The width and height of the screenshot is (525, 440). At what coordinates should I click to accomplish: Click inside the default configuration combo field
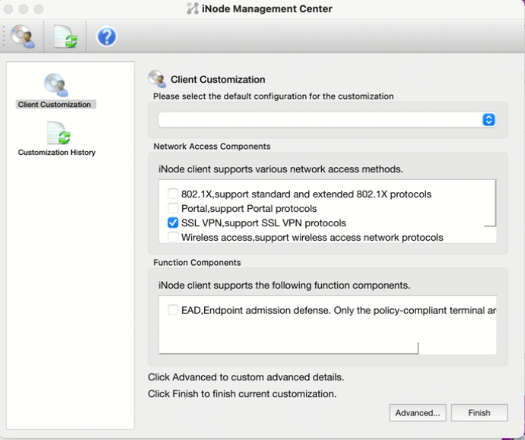click(327, 119)
